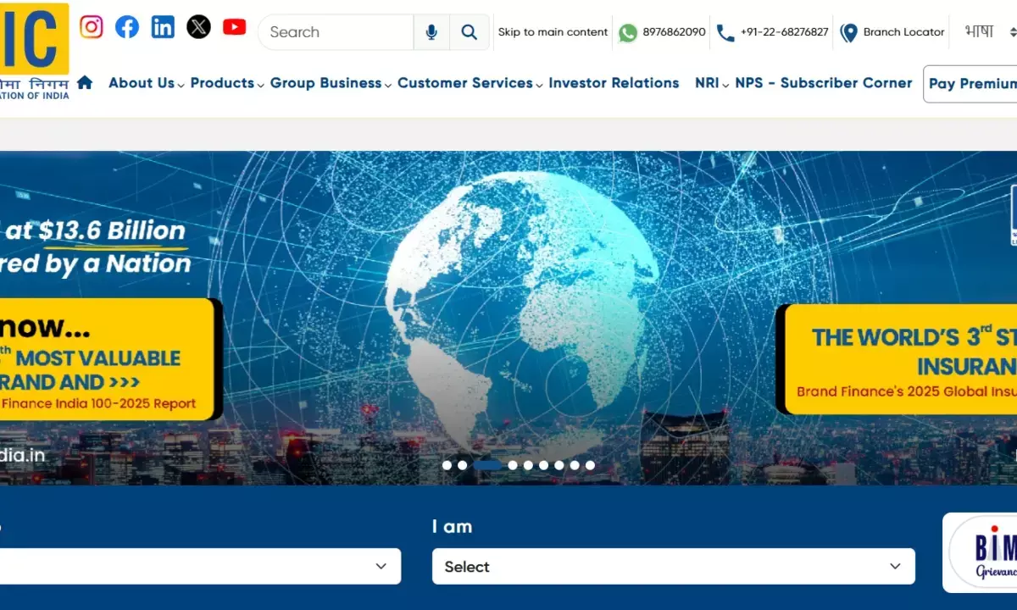Open Investor Relations menu item
This screenshot has height=610, width=1017.
pyautogui.click(x=614, y=83)
